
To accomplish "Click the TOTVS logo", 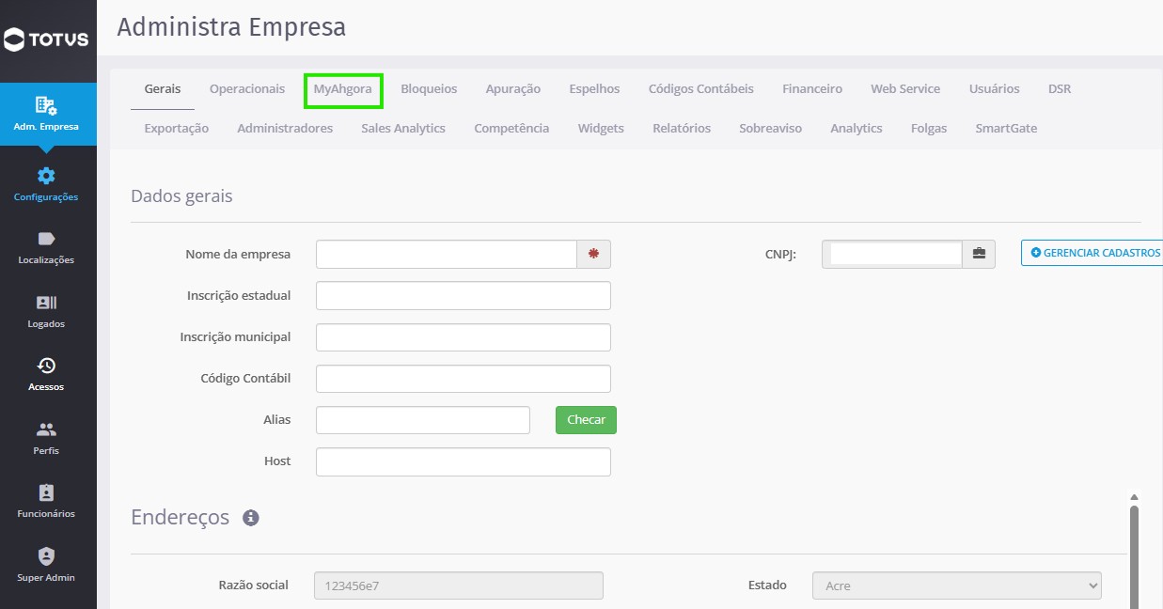I will point(46,39).
